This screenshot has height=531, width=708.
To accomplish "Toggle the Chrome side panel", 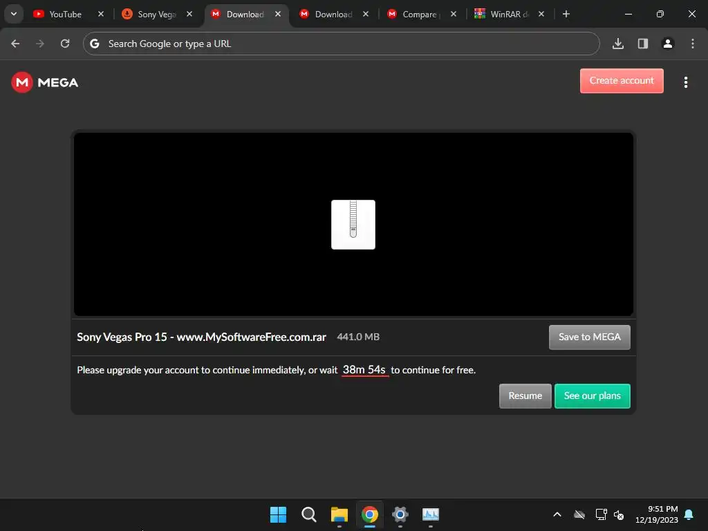I will click(x=642, y=44).
